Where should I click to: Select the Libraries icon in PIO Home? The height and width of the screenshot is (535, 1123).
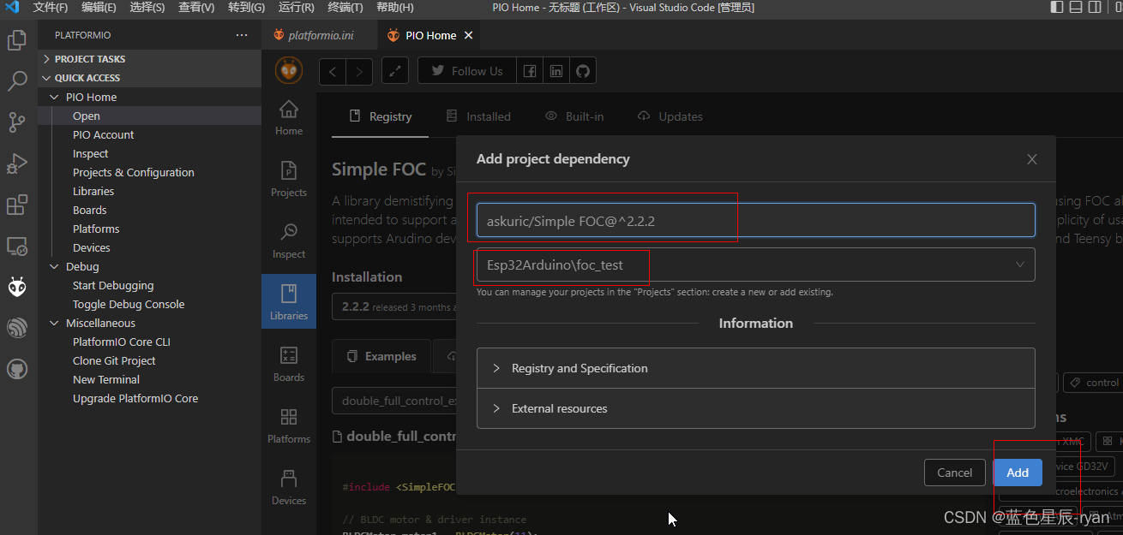click(x=288, y=300)
